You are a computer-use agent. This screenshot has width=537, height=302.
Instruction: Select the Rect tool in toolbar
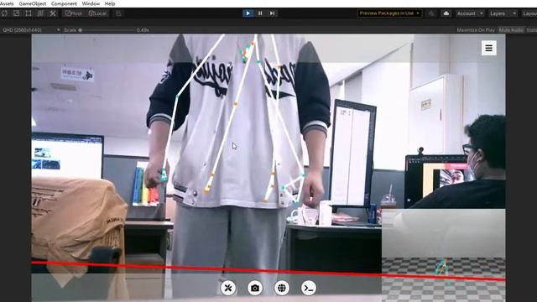coord(29,13)
